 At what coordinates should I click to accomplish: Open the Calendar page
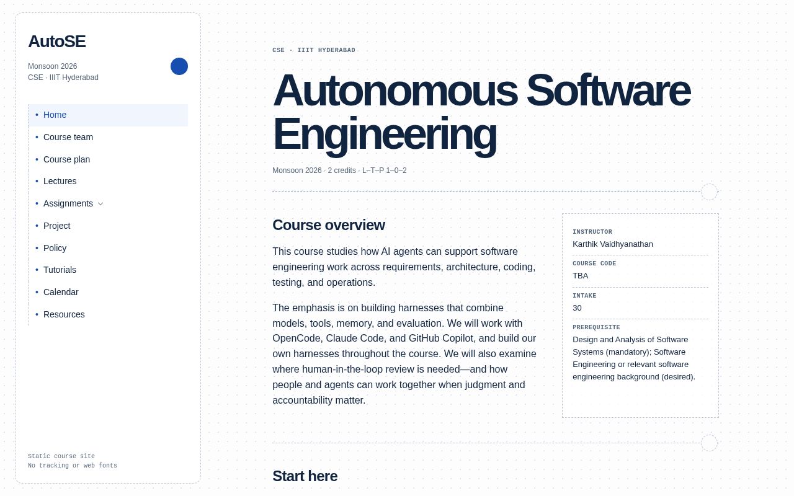click(x=108, y=292)
